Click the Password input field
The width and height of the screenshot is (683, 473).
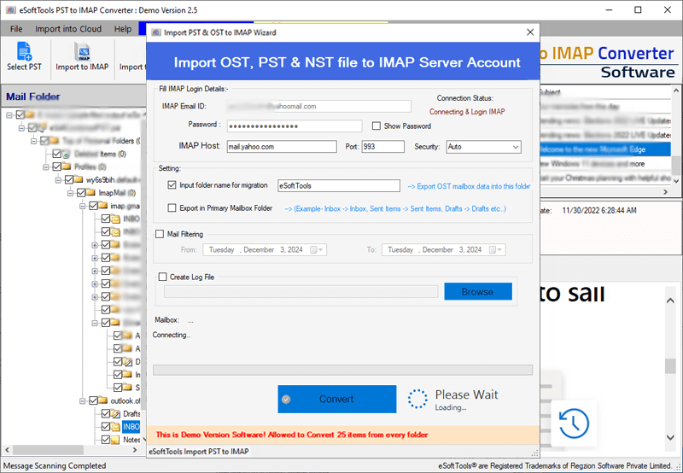pos(295,126)
